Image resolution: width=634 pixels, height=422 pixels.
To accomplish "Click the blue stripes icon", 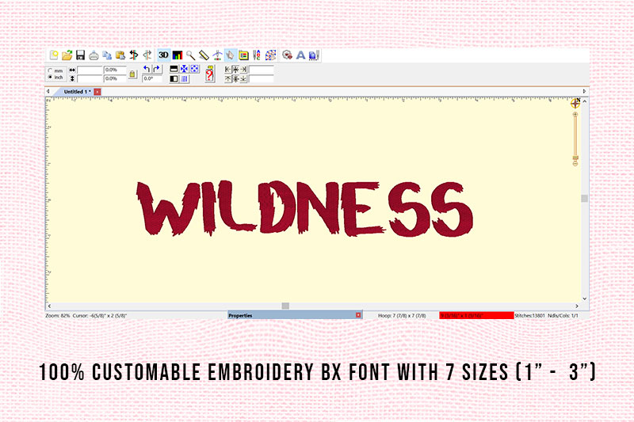I will [185, 78].
